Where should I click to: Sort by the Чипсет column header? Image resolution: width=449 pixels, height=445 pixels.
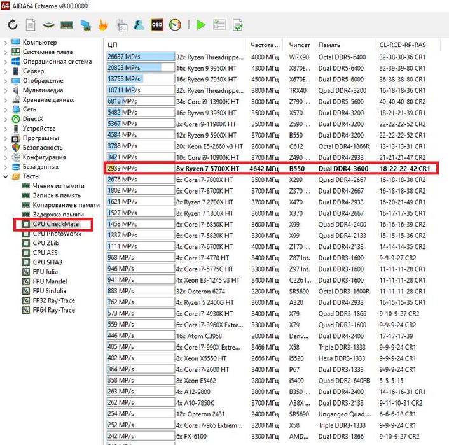tap(300, 45)
